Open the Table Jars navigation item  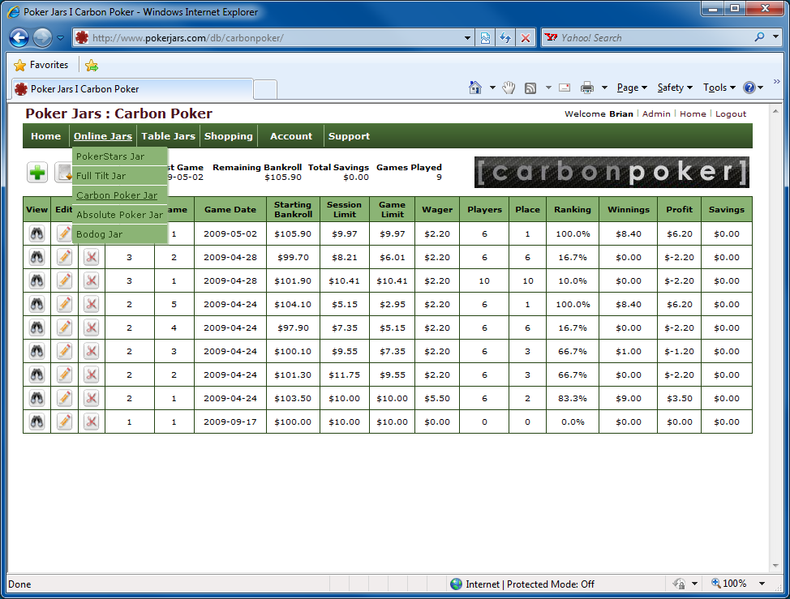point(168,136)
